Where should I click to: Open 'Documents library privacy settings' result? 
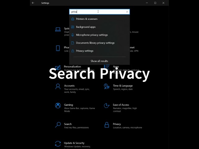99,43
